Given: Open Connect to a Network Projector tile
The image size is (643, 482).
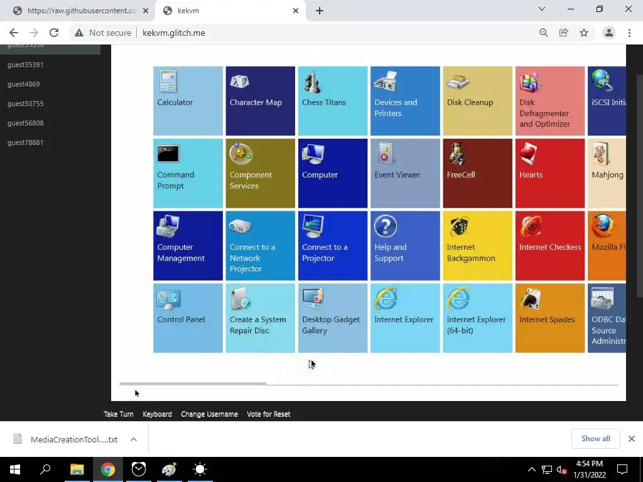Looking at the screenshot, I should coord(261,246).
